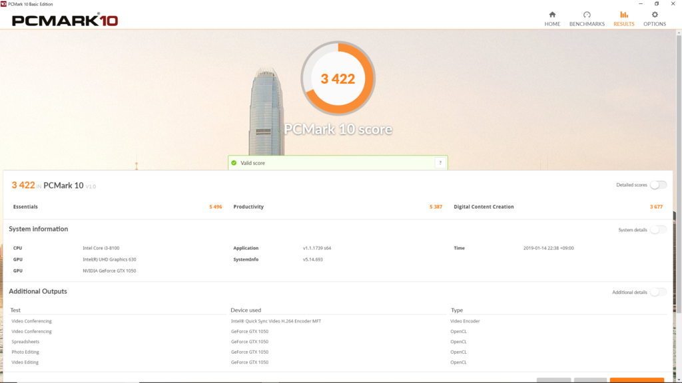The height and width of the screenshot is (383, 682).
Task: Click the NVIDIA GeForce GTX 1050 value
Action: [x=109, y=271]
